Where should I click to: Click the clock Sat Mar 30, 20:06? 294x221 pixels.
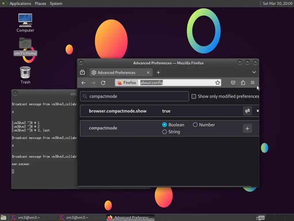click(278, 3)
